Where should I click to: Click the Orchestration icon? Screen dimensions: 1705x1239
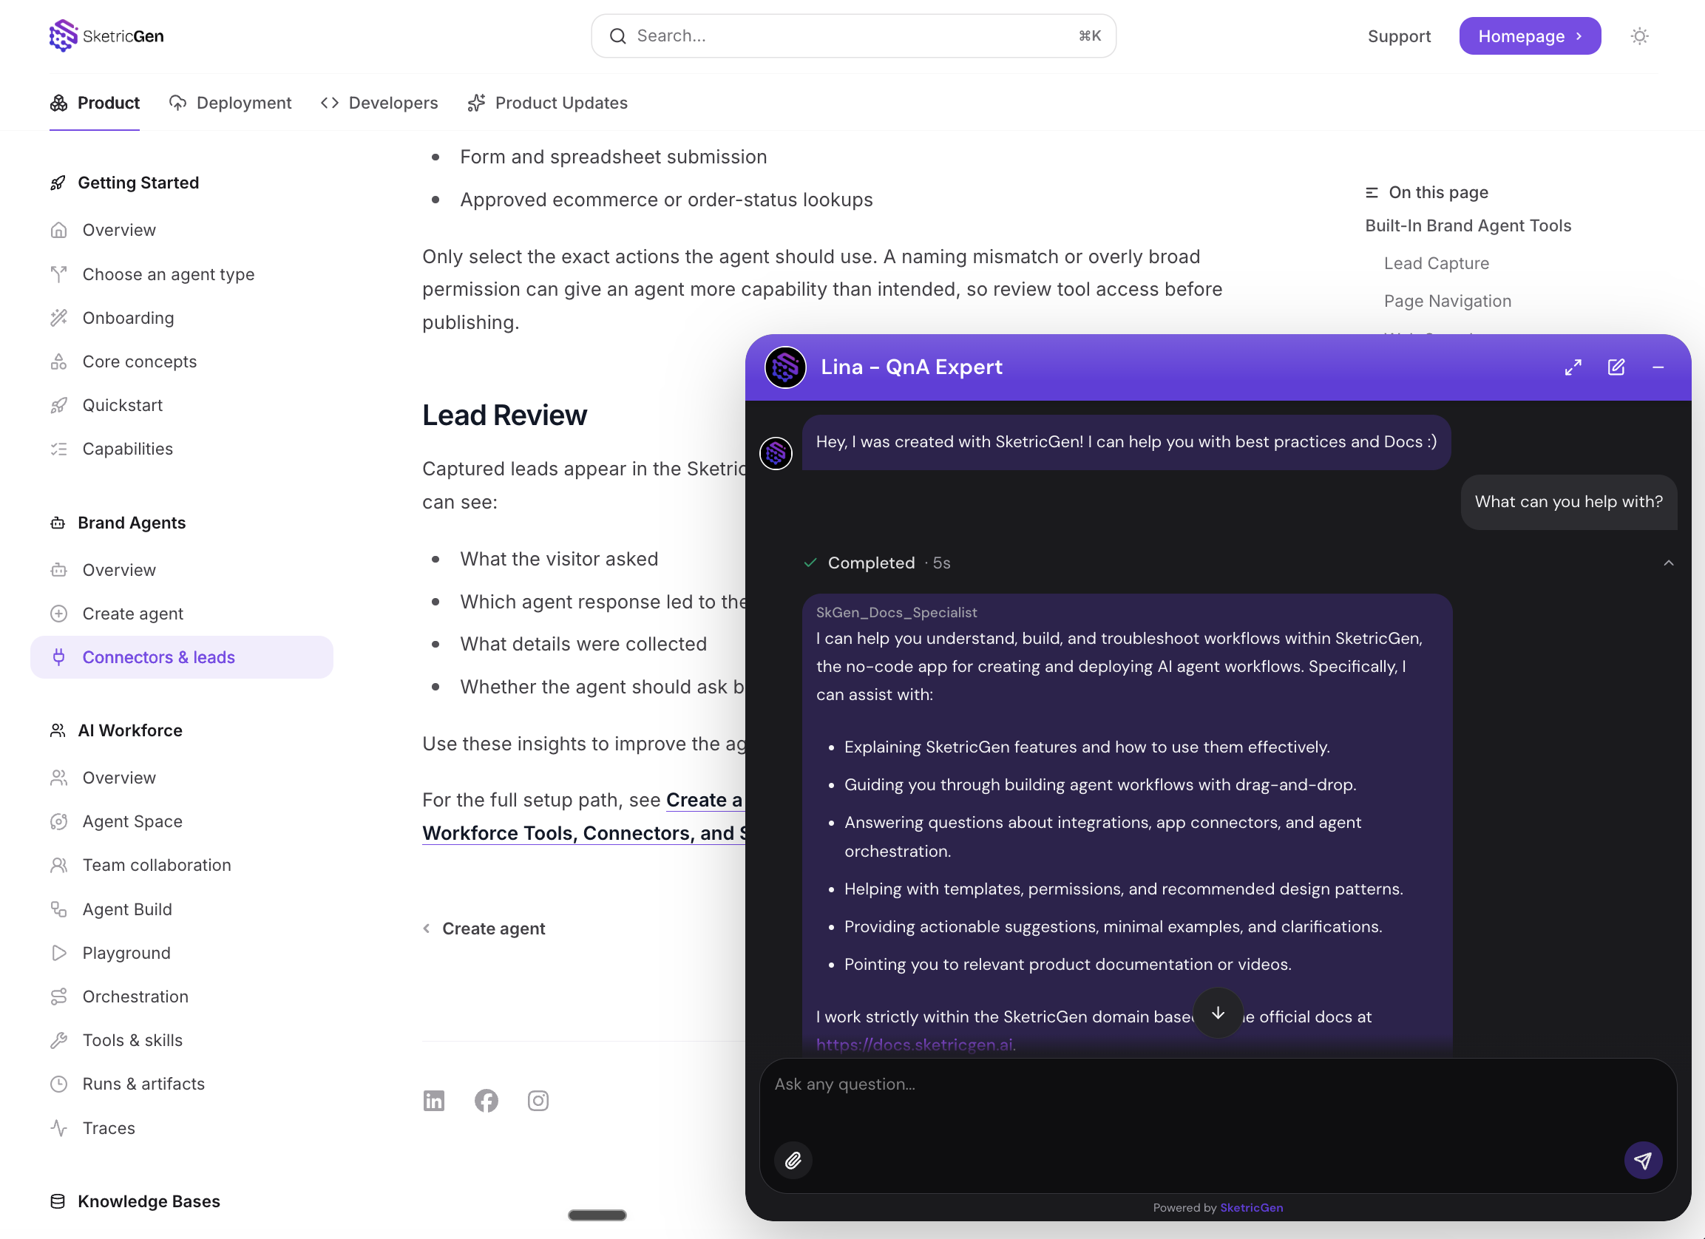pyautogui.click(x=58, y=997)
